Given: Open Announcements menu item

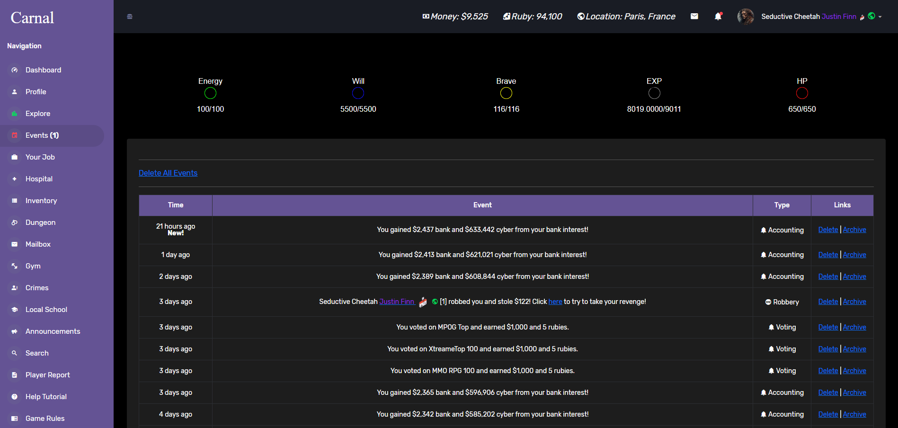Looking at the screenshot, I should (52, 331).
